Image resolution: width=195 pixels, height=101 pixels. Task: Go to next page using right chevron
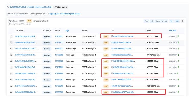[x=171, y=21]
